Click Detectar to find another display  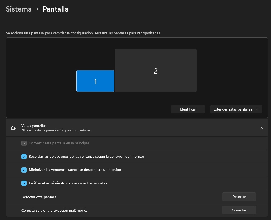point(239,196)
